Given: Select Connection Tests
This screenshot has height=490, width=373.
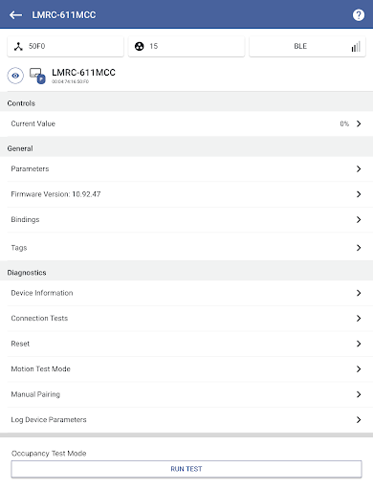Looking at the screenshot, I should [186, 318].
